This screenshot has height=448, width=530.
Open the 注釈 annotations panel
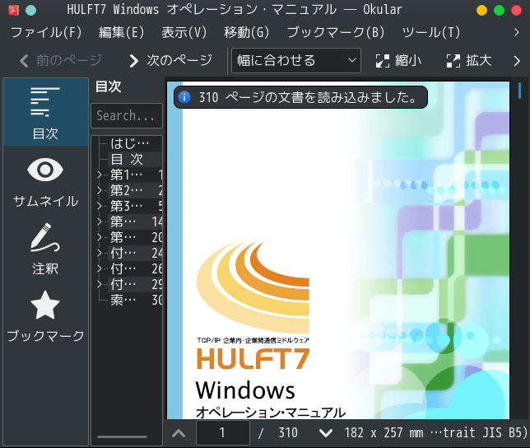[x=45, y=250]
